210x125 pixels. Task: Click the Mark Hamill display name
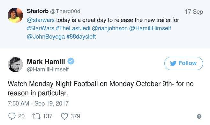pos(46,62)
